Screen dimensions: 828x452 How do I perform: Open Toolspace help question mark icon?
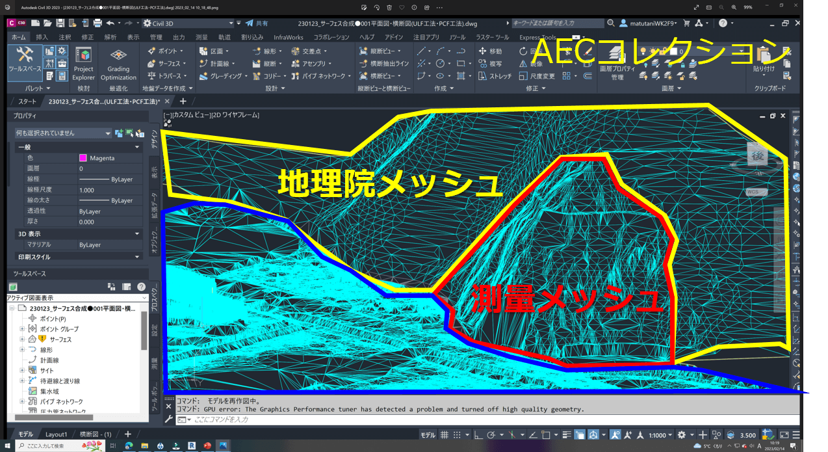tap(141, 287)
